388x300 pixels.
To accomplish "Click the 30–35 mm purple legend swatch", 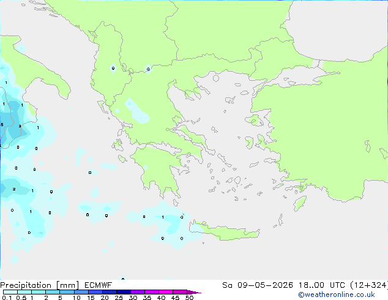I will pos(138,292).
